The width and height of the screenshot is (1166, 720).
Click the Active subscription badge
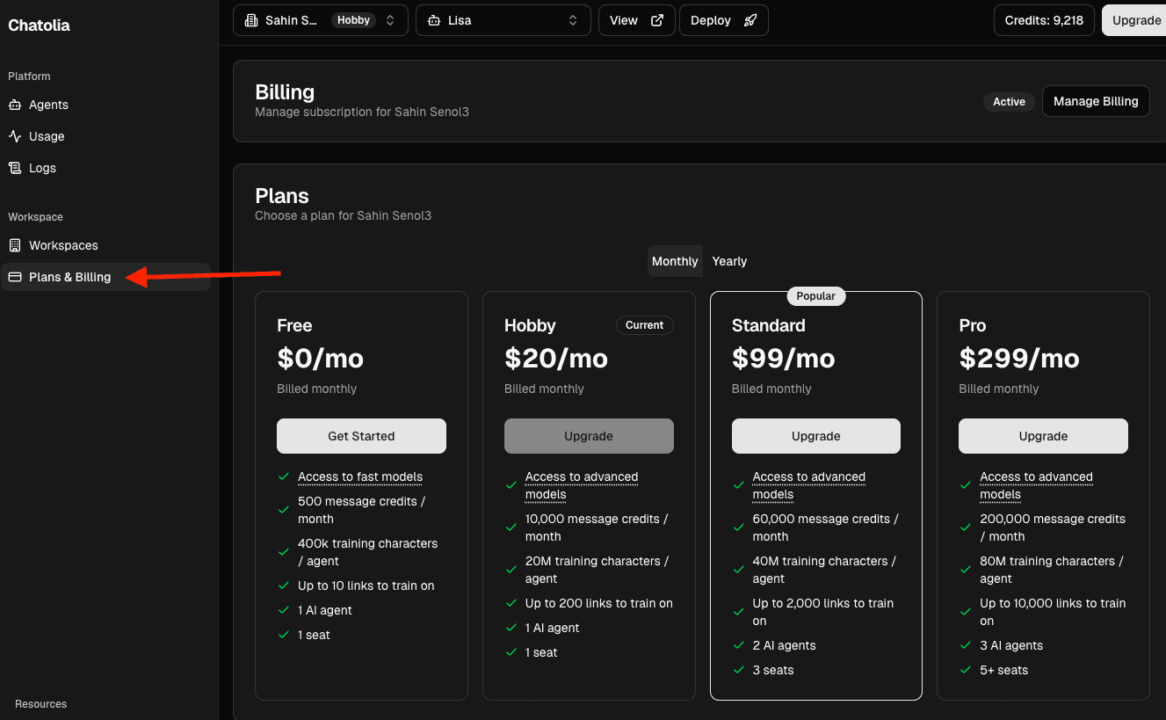click(1008, 101)
